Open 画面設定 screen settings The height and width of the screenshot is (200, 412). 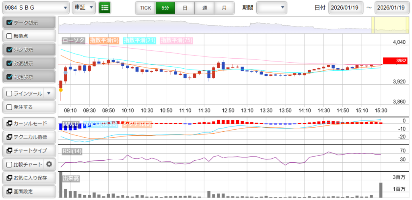click(28, 191)
